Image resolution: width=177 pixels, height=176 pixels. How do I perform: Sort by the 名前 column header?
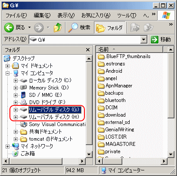(x=130, y=49)
